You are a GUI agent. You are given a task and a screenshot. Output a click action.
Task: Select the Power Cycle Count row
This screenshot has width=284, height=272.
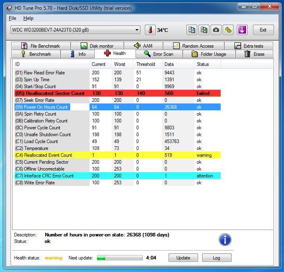coord(117,128)
